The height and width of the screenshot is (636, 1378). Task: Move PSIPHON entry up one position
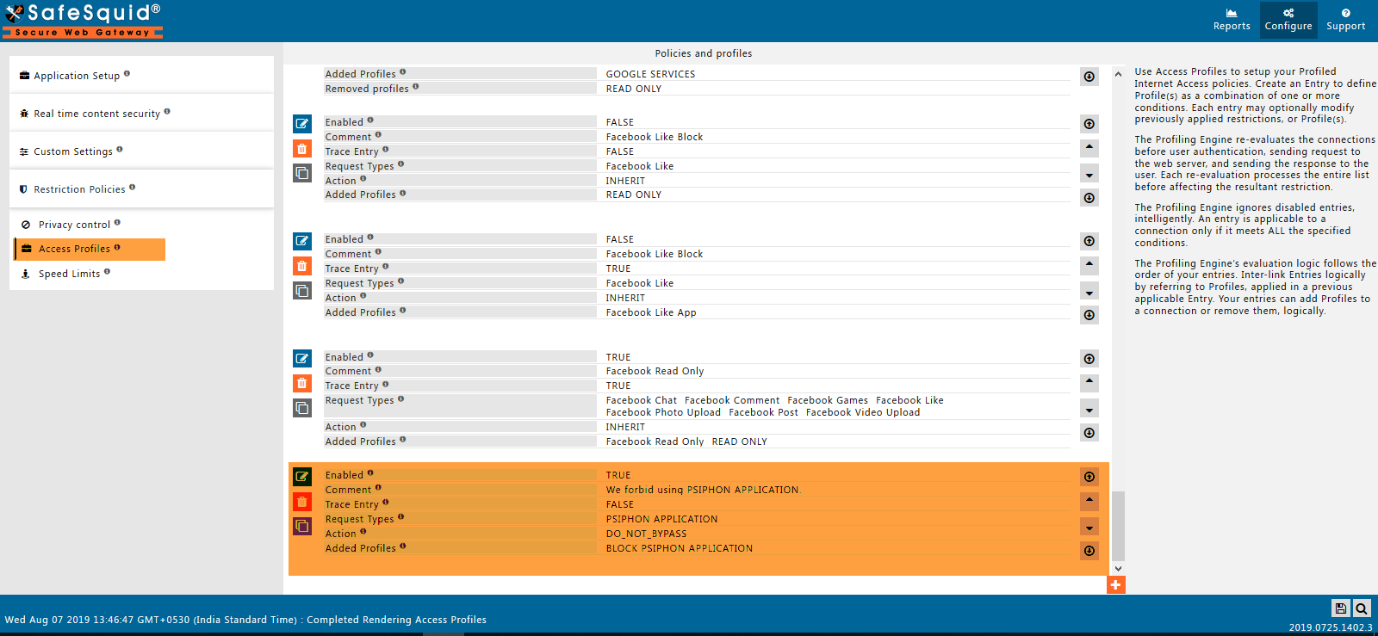pyautogui.click(x=1089, y=500)
